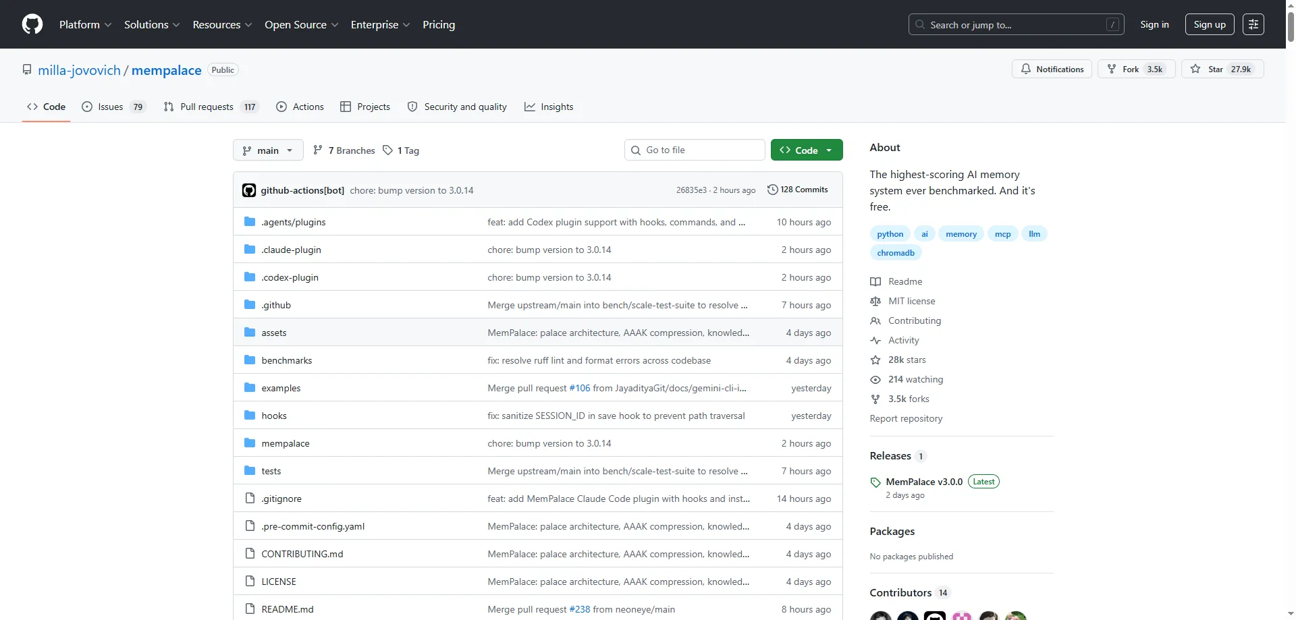Select the chromadb topic tag
Screen dimensions: 1296x620
[896, 253]
